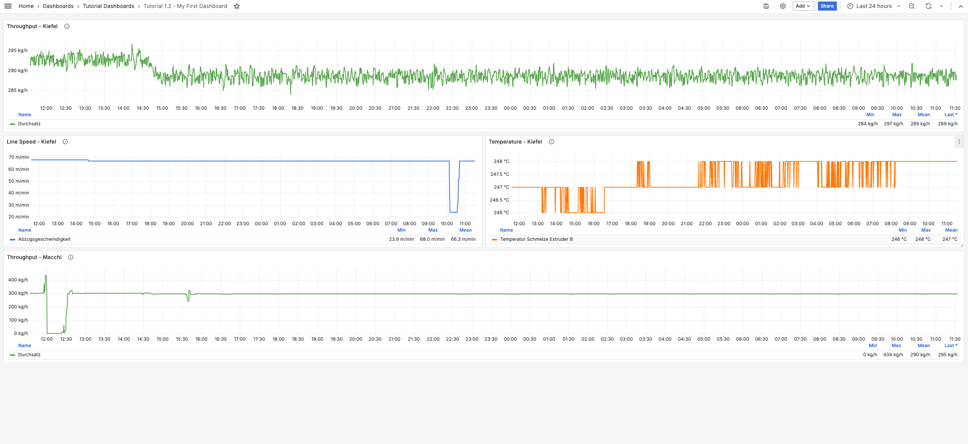968x444 pixels.
Task: Sort Line Speed legend by Max
Action: tap(433, 230)
